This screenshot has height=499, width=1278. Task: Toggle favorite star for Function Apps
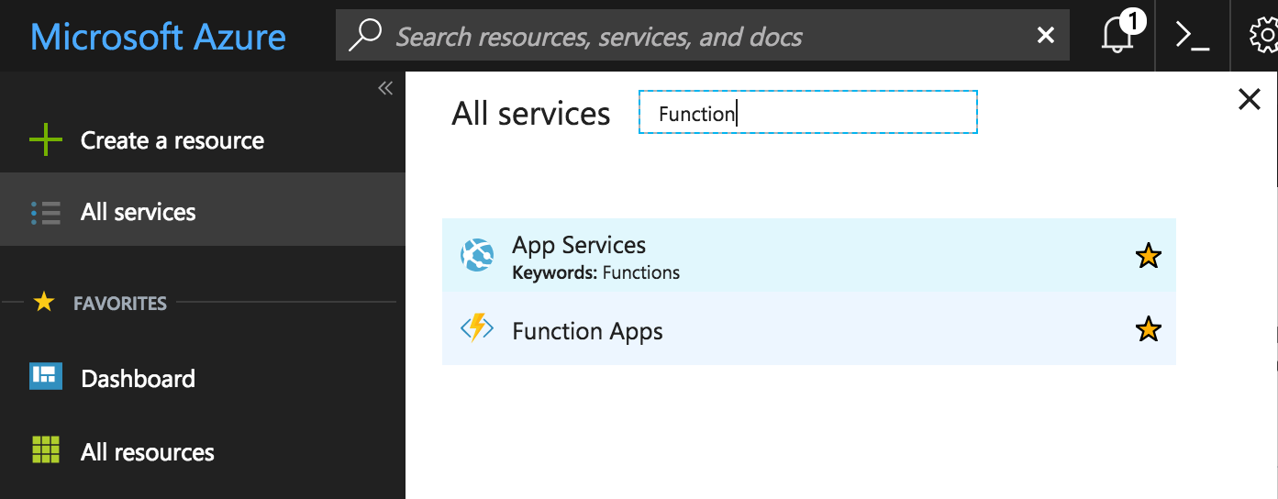point(1149,328)
